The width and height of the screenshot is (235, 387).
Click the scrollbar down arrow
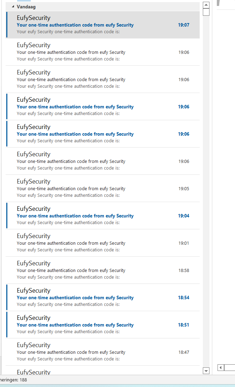[206, 371]
